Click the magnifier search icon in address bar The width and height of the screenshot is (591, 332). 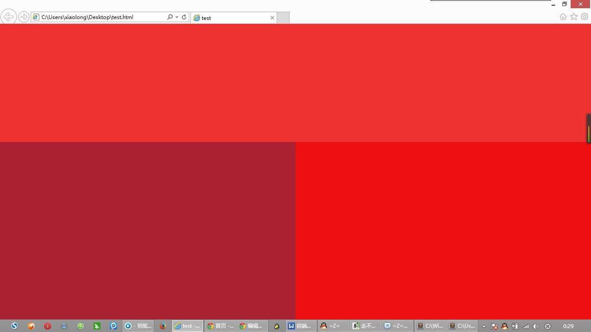[x=170, y=17]
